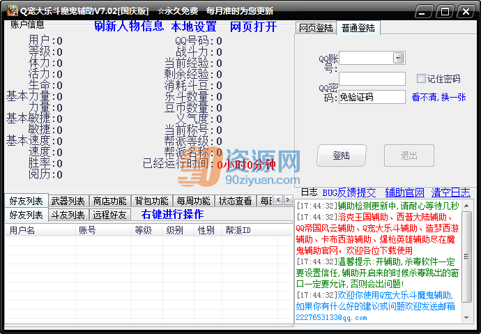Screen dimensions: 481x334
Task: Maximize the window
Action: click(445, 12)
